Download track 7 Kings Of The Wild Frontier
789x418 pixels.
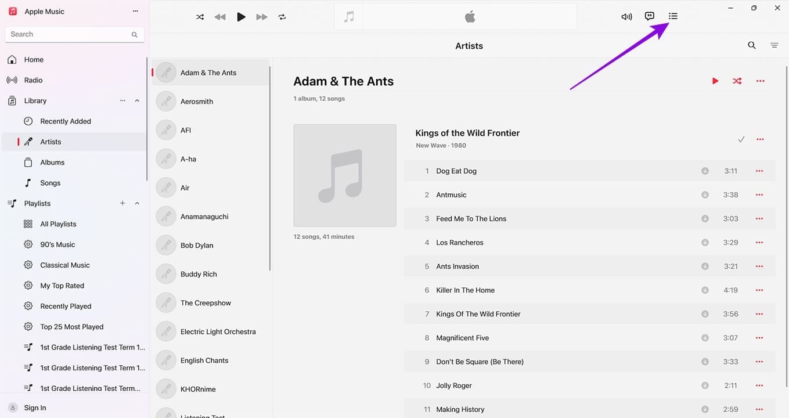pyautogui.click(x=705, y=314)
